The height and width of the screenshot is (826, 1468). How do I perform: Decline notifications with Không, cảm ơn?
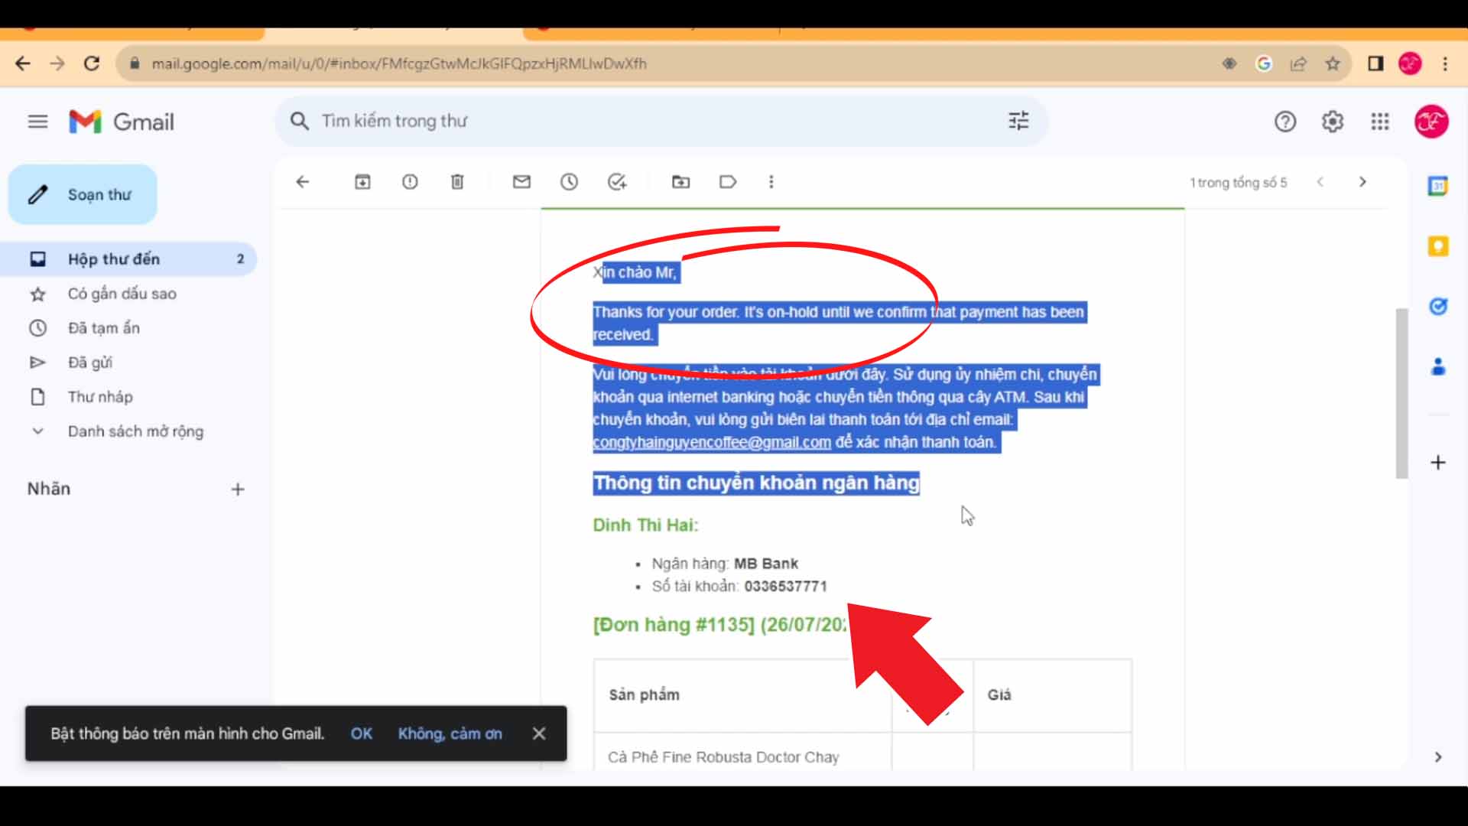point(450,733)
